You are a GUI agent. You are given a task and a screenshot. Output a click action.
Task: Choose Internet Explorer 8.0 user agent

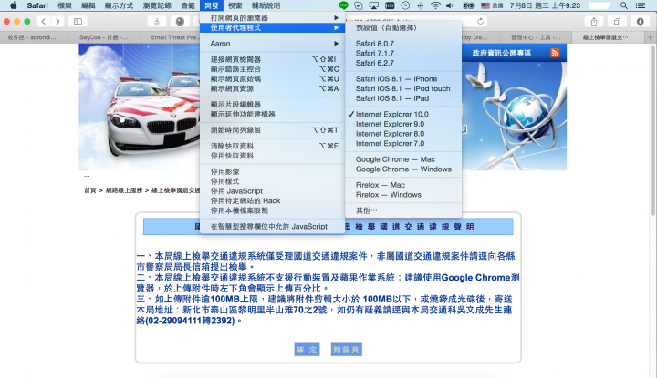point(403,134)
